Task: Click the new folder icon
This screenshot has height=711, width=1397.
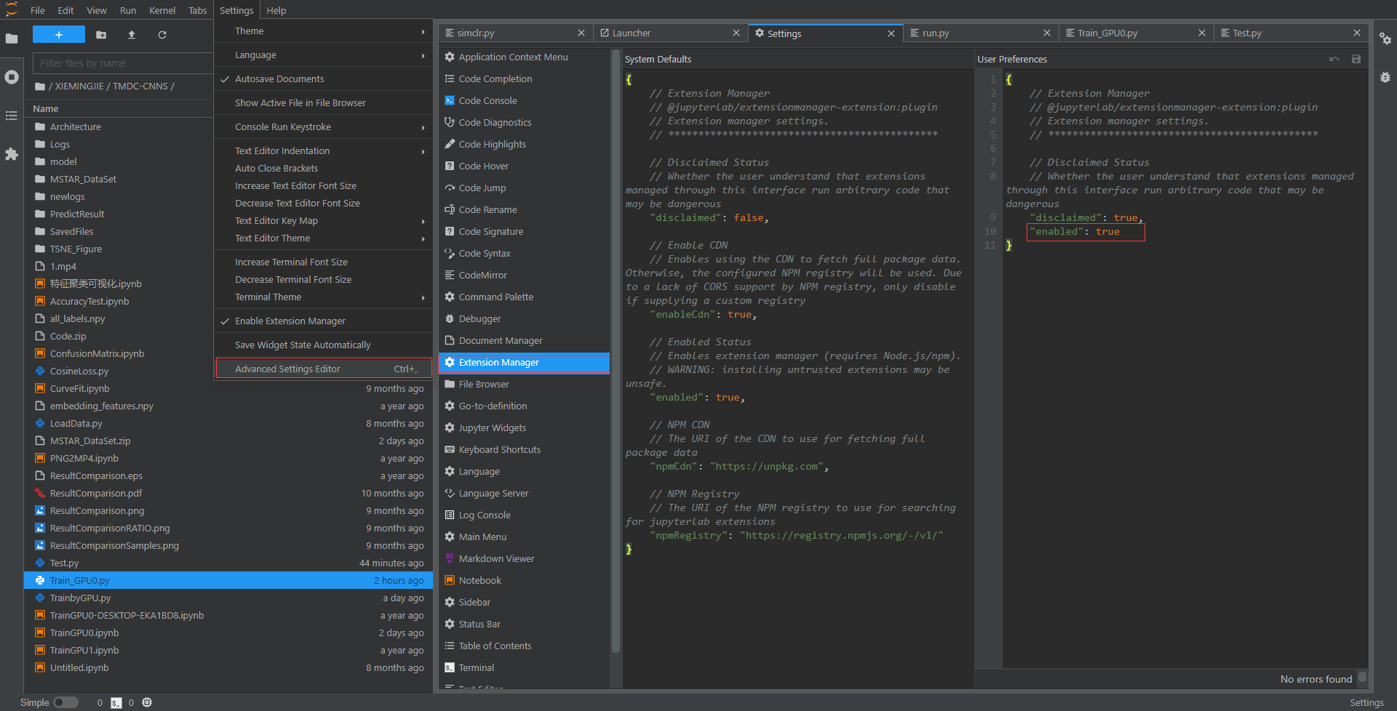Action: (x=101, y=35)
